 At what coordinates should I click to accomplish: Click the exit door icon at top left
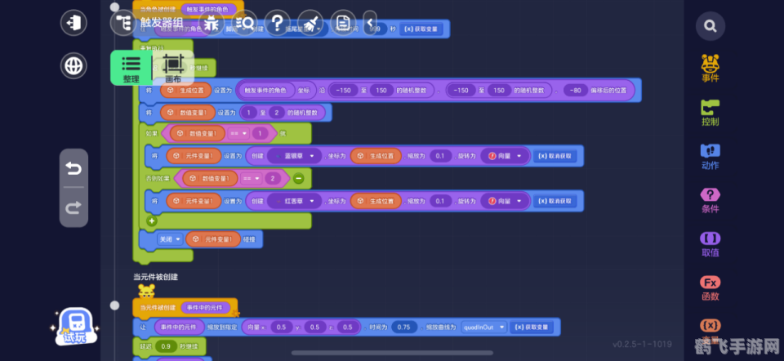[x=74, y=22]
